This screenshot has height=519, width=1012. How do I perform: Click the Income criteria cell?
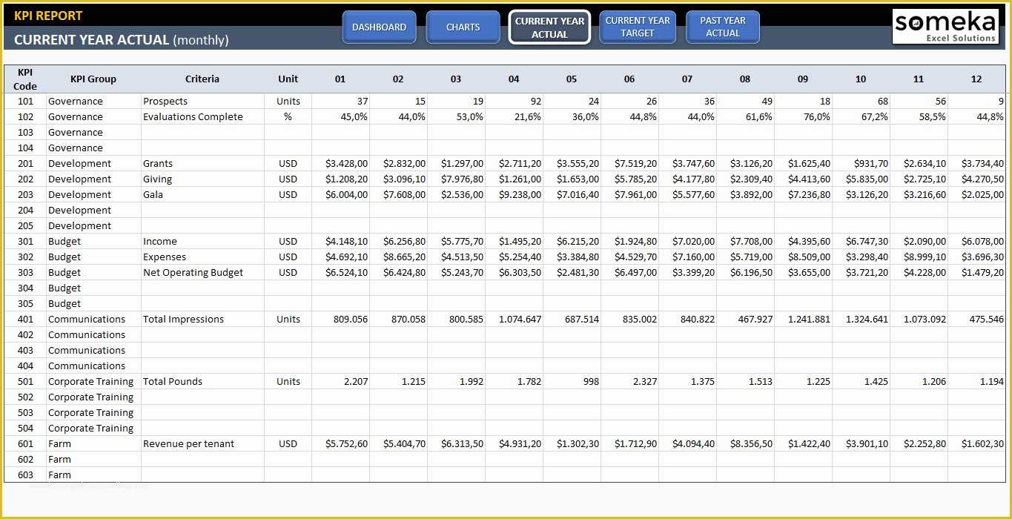[x=202, y=241]
